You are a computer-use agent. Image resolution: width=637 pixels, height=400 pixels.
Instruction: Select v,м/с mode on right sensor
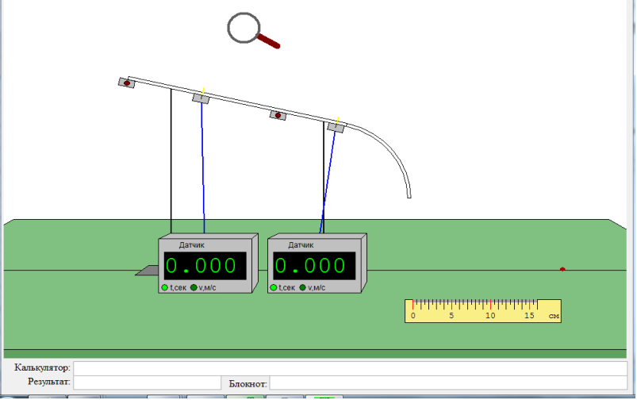tap(303, 288)
